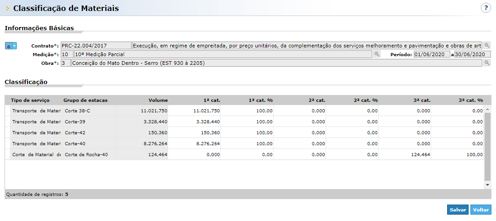Screen dimensions: 496x221
Task: Edit 3ª cat. value 124,464
Action: click(405, 155)
